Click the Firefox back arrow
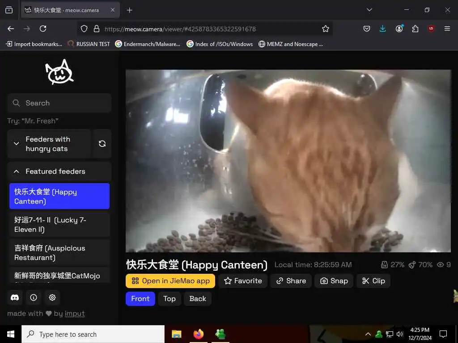Screen dimensions: 458x343 point(11,29)
